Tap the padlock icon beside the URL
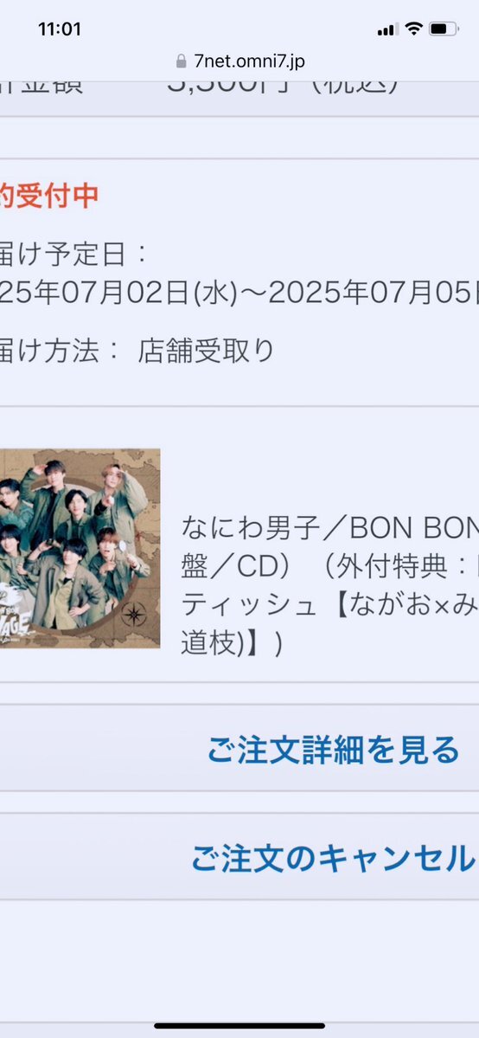This screenshot has height=1038, width=479. click(x=182, y=61)
